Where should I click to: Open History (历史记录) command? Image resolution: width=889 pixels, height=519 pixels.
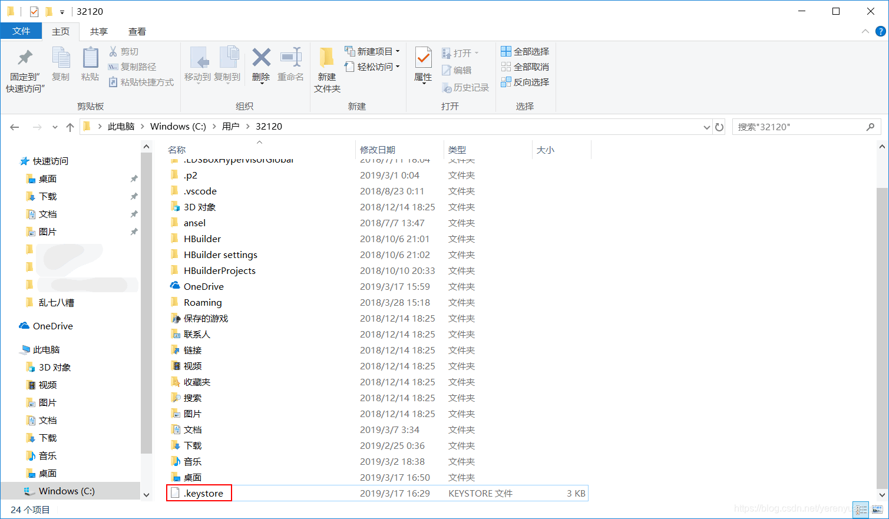pos(465,87)
